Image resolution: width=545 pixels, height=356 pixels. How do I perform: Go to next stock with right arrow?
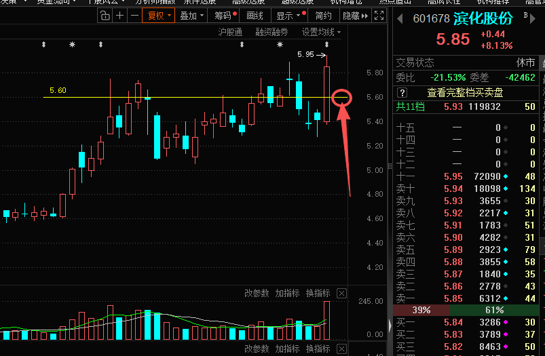point(533,19)
